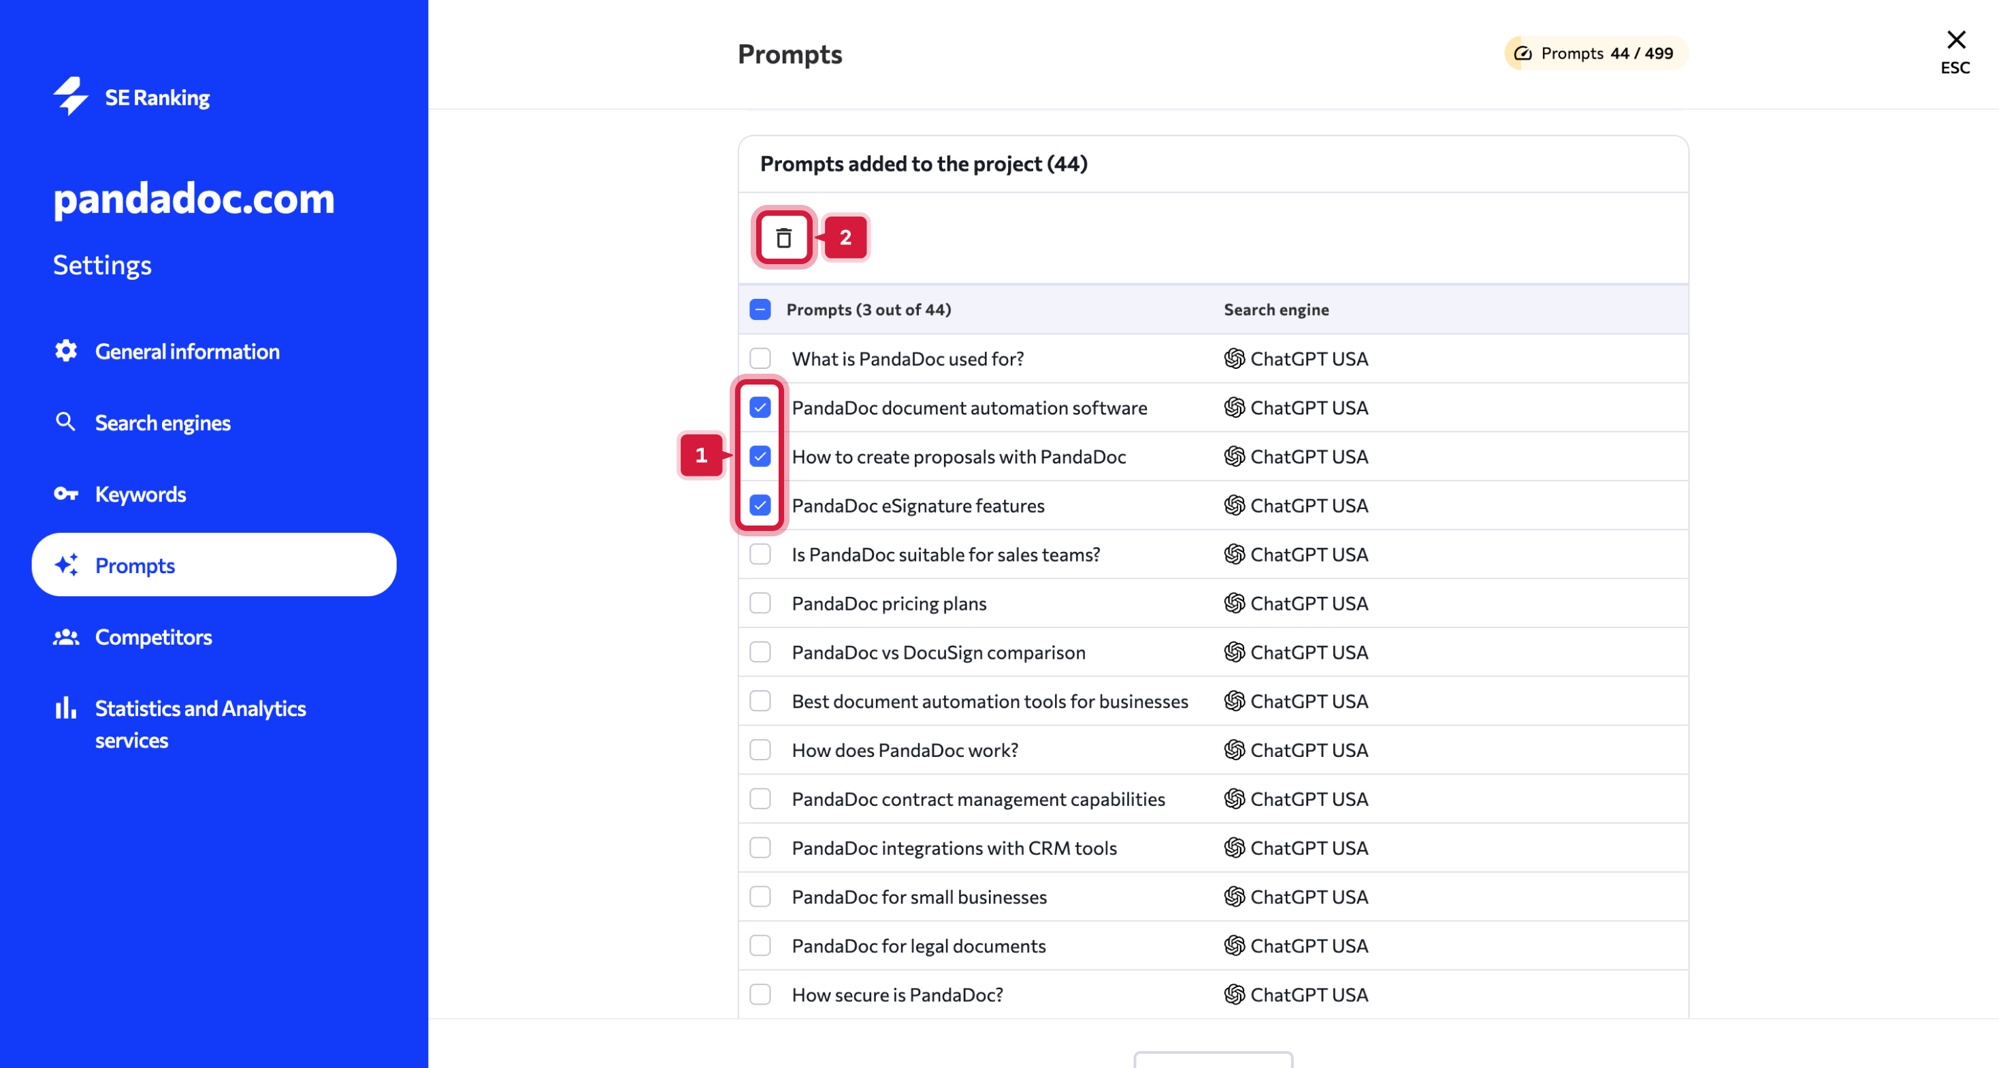Select the Keywords key icon

[66, 493]
